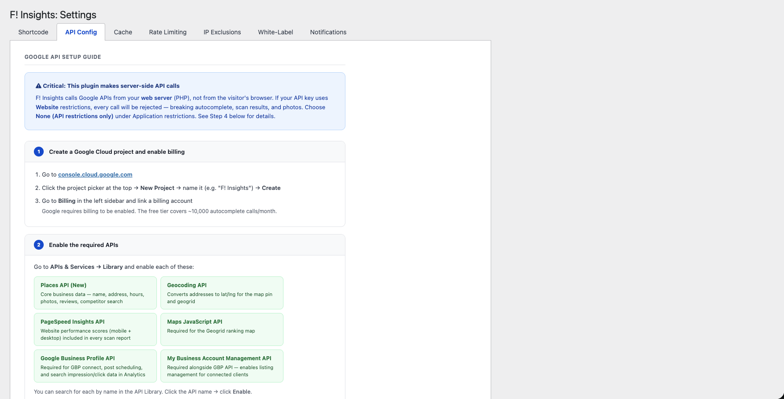Click the 'F! Insights: Settings' page title

pos(53,15)
